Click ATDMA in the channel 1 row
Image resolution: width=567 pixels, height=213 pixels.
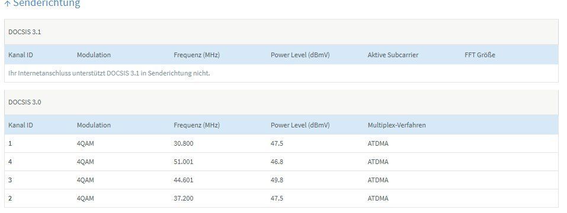point(378,143)
